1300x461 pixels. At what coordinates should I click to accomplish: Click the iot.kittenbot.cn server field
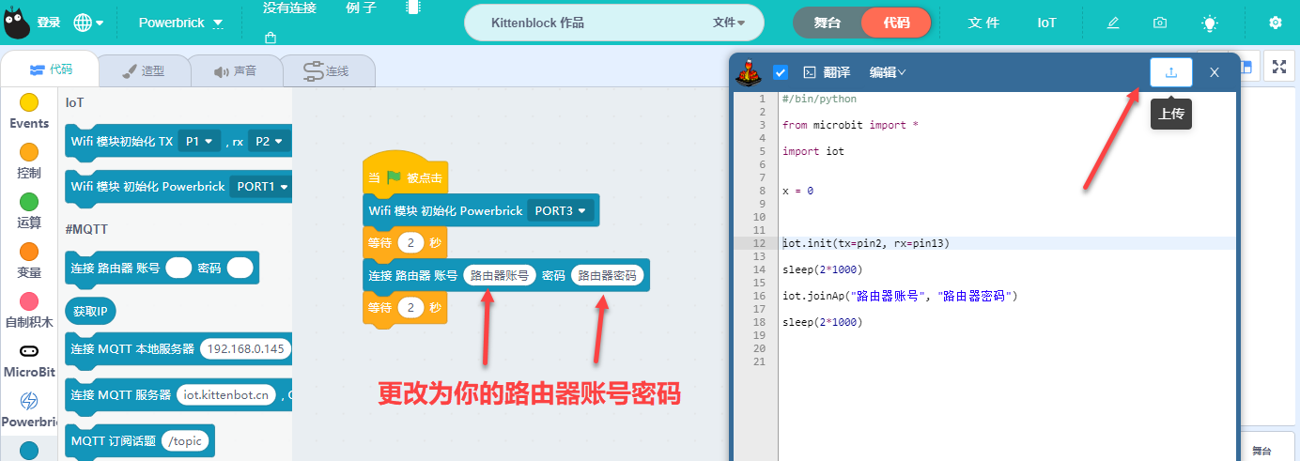coord(226,394)
